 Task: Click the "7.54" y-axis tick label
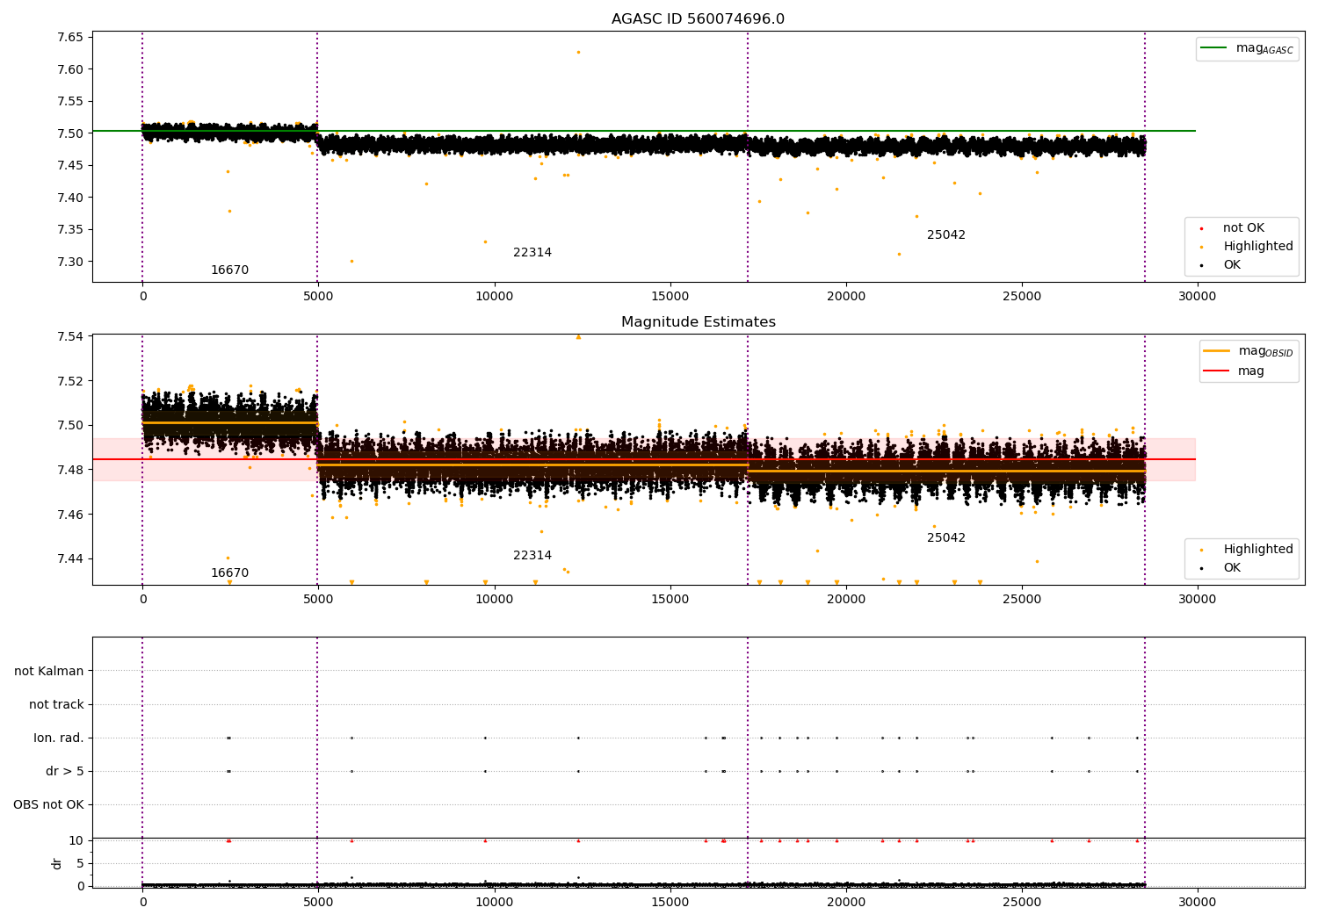click(71, 337)
